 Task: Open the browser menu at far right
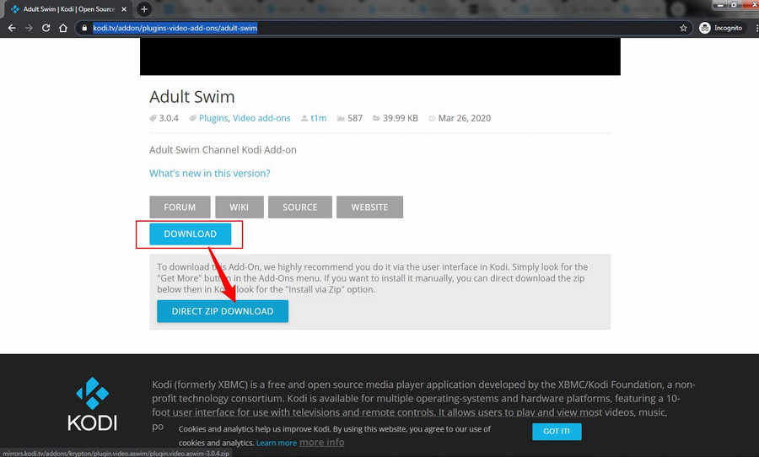click(756, 28)
